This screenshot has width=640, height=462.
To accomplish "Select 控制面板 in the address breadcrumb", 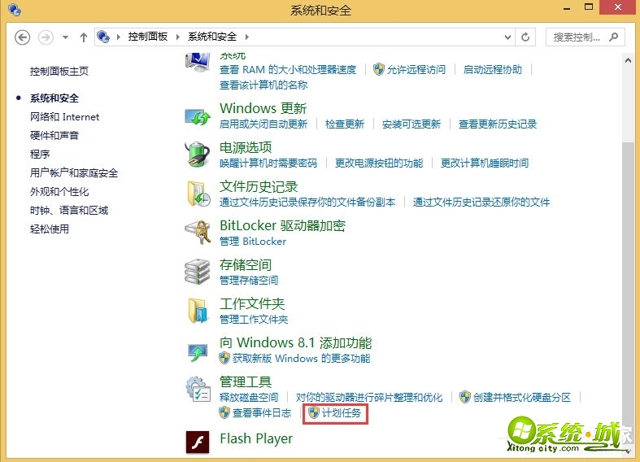I will [x=148, y=37].
